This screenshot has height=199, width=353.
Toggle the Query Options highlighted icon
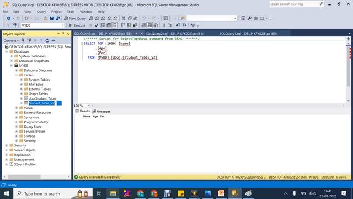(115, 25)
